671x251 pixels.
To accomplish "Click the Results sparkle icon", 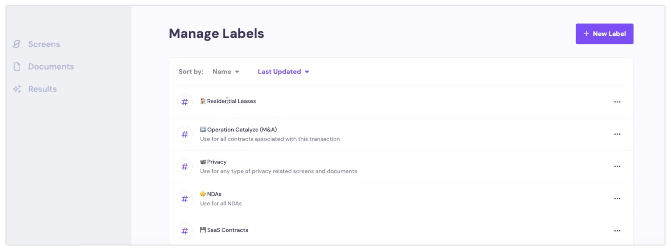I will (17, 89).
